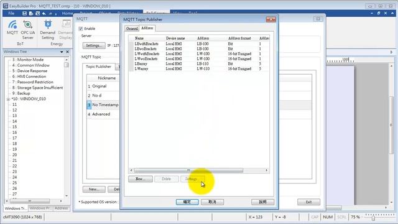
Task: Select the LWwoBrackets row
Action: [199, 58]
